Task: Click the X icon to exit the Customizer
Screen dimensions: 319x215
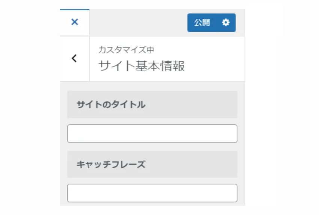Action: [x=74, y=22]
